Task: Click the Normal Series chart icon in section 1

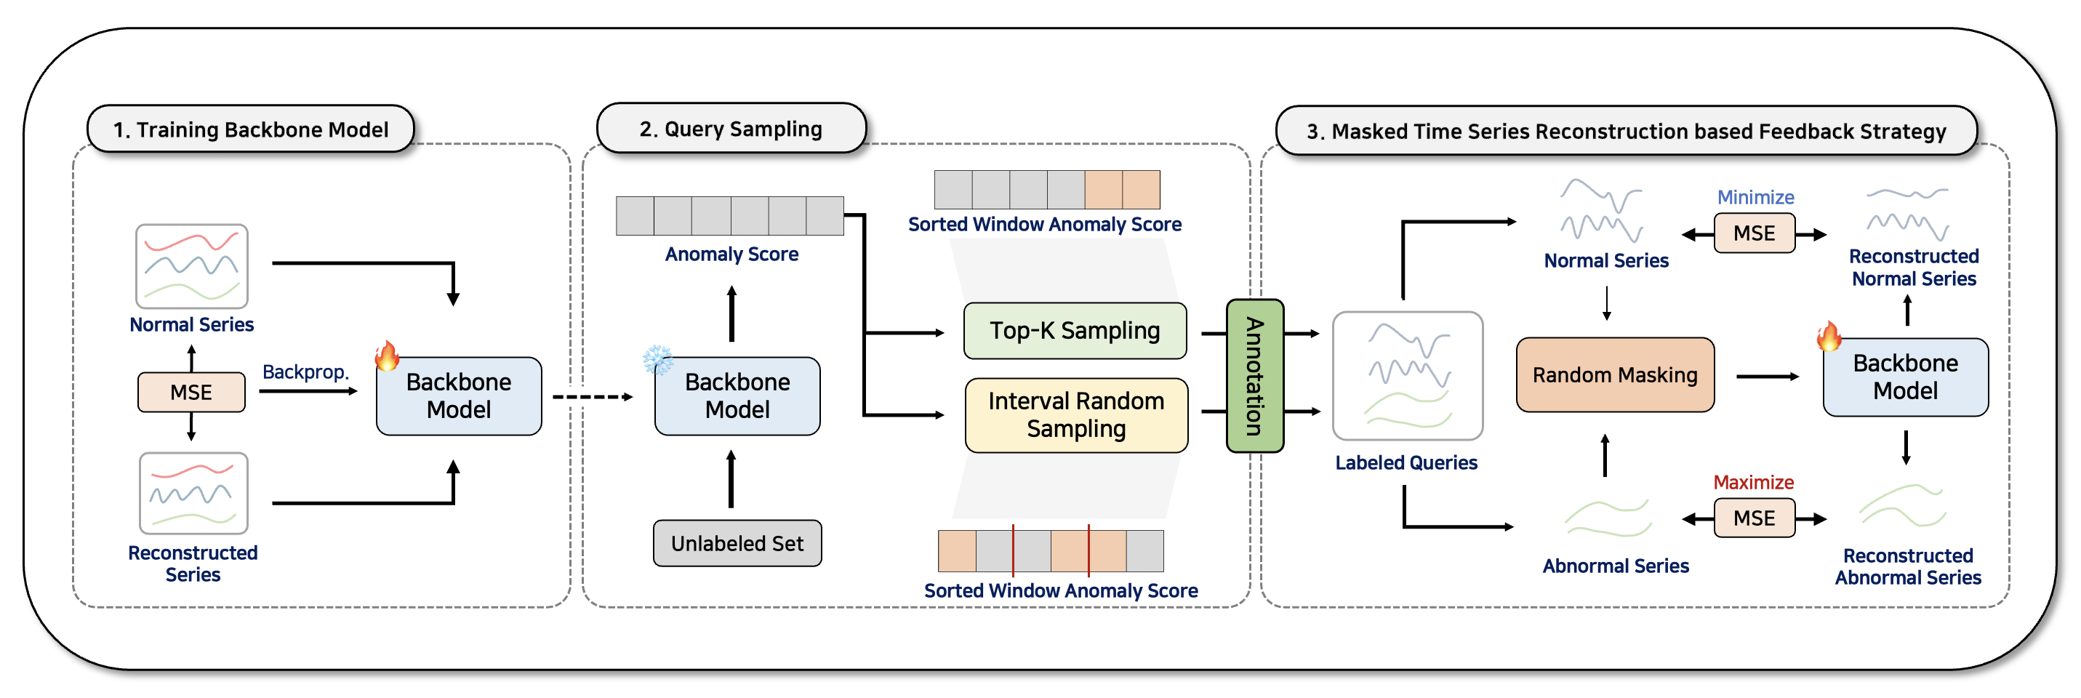Action: point(191,267)
